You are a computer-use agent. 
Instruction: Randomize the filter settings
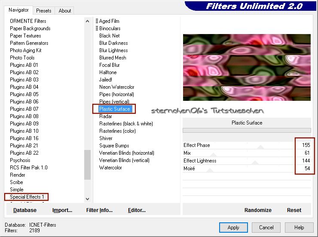[258, 210]
